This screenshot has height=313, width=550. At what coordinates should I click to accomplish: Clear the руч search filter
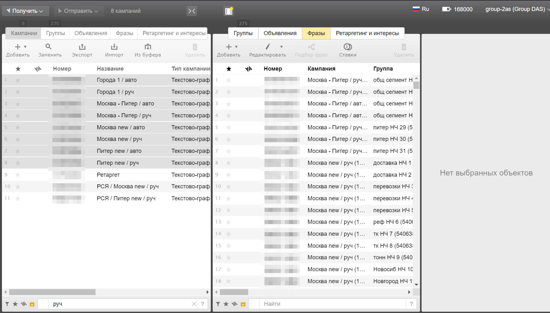pyautogui.click(x=194, y=304)
